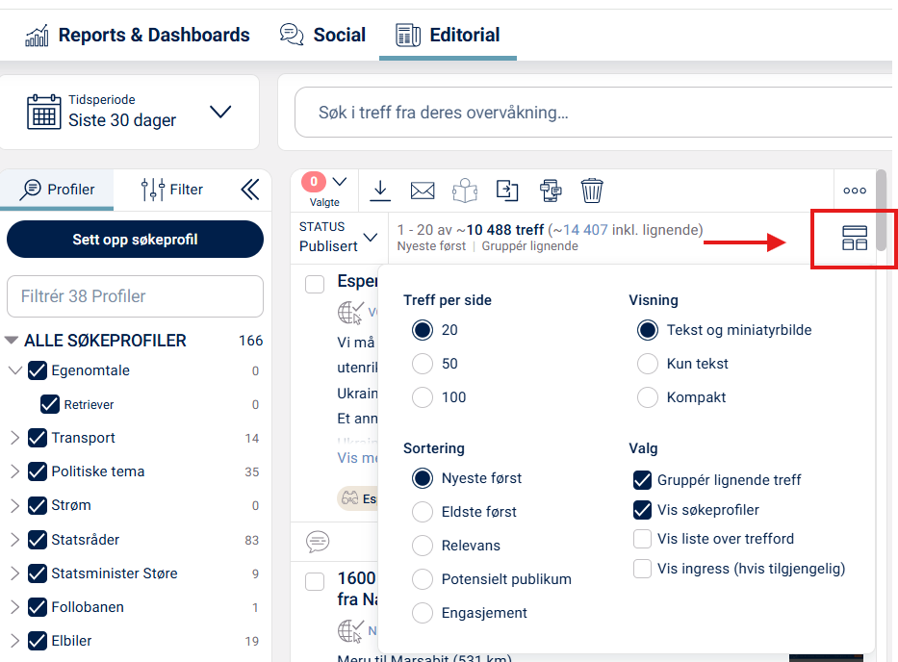Click the download icon in toolbar

pos(380,191)
